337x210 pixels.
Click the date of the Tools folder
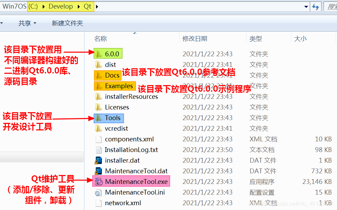[208, 118]
